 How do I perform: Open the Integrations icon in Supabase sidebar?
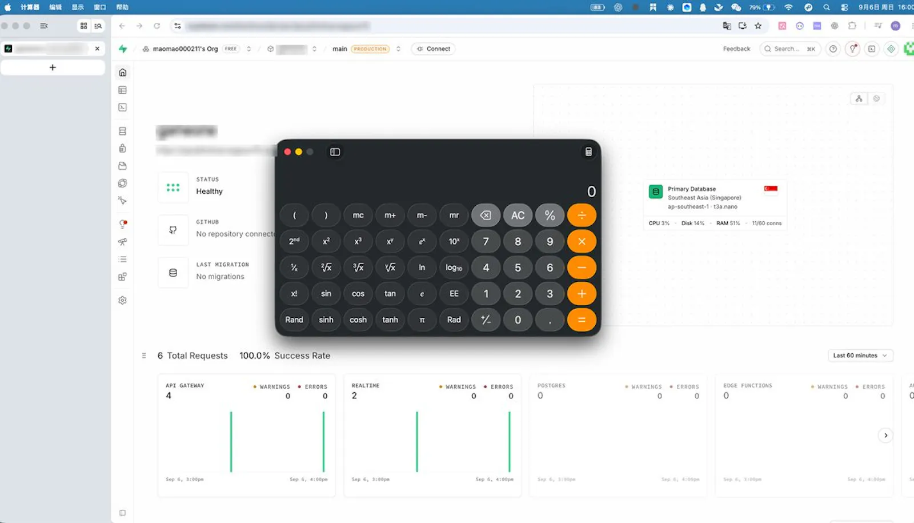[x=122, y=277]
